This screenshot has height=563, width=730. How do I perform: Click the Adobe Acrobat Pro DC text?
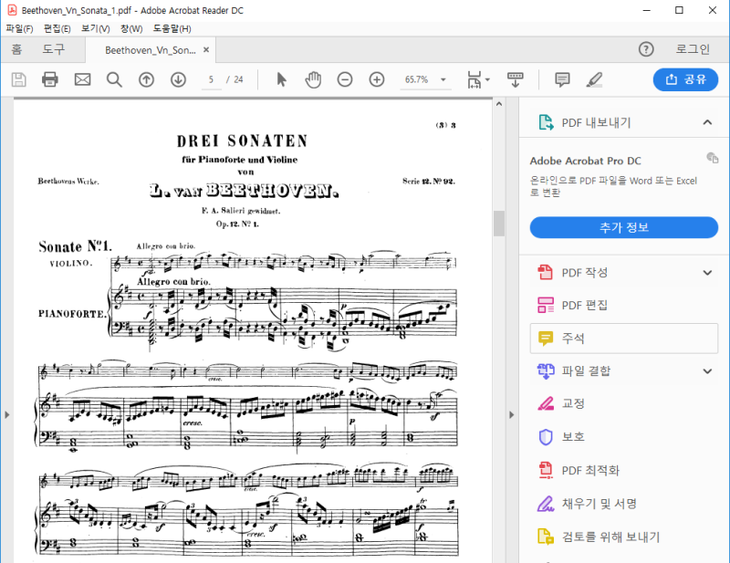pyautogui.click(x=585, y=161)
